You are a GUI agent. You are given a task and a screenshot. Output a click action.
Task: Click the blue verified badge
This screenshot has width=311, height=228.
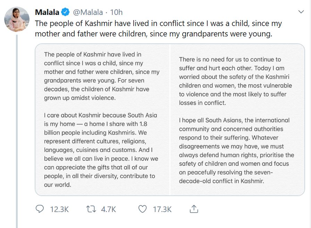(x=65, y=12)
